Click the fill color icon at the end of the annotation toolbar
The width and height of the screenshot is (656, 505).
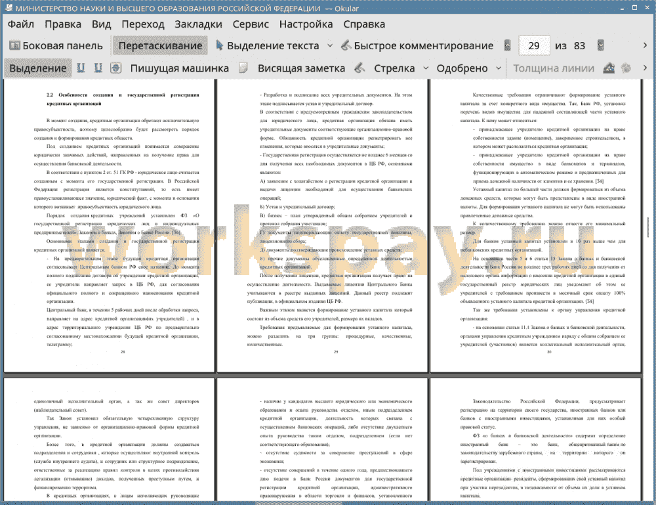point(626,68)
